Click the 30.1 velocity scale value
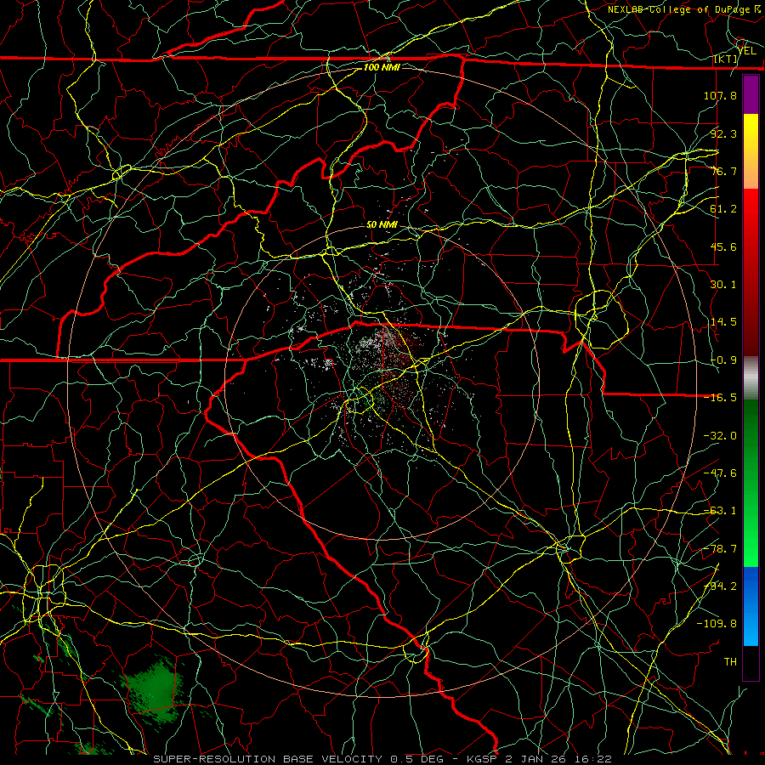Image resolution: width=765 pixels, height=765 pixels. pyautogui.click(x=723, y=285)
